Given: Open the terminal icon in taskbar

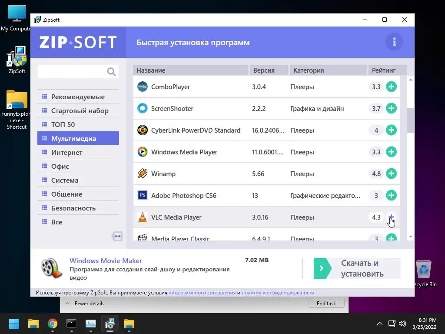Looking at the screenshot, I should [71, 324].
